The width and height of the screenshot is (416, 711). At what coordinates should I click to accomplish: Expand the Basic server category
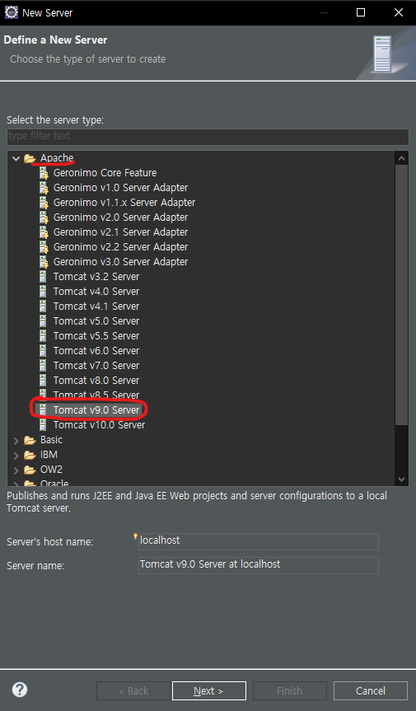coord(16,440)
